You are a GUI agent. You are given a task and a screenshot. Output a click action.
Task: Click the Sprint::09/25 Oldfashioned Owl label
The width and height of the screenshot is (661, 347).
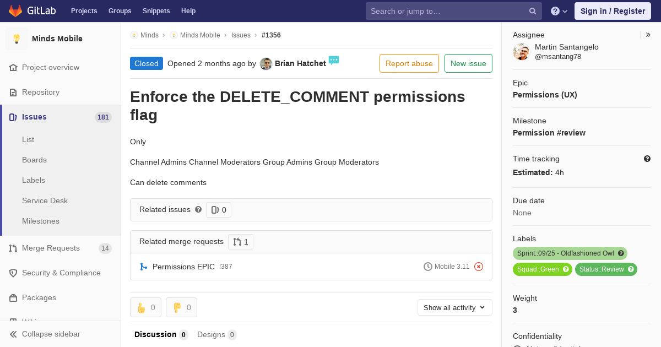tap(565, 253)
